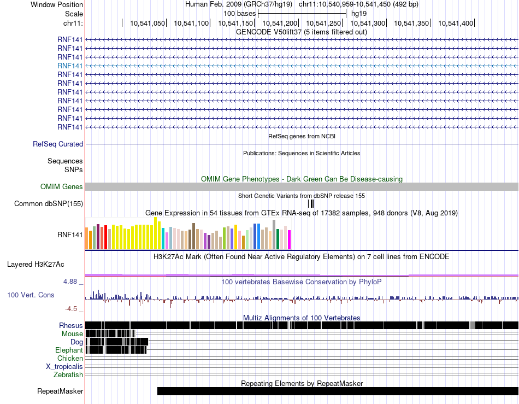Click the 'Window Position' track label
519x404 pixels.
point(57,4)
